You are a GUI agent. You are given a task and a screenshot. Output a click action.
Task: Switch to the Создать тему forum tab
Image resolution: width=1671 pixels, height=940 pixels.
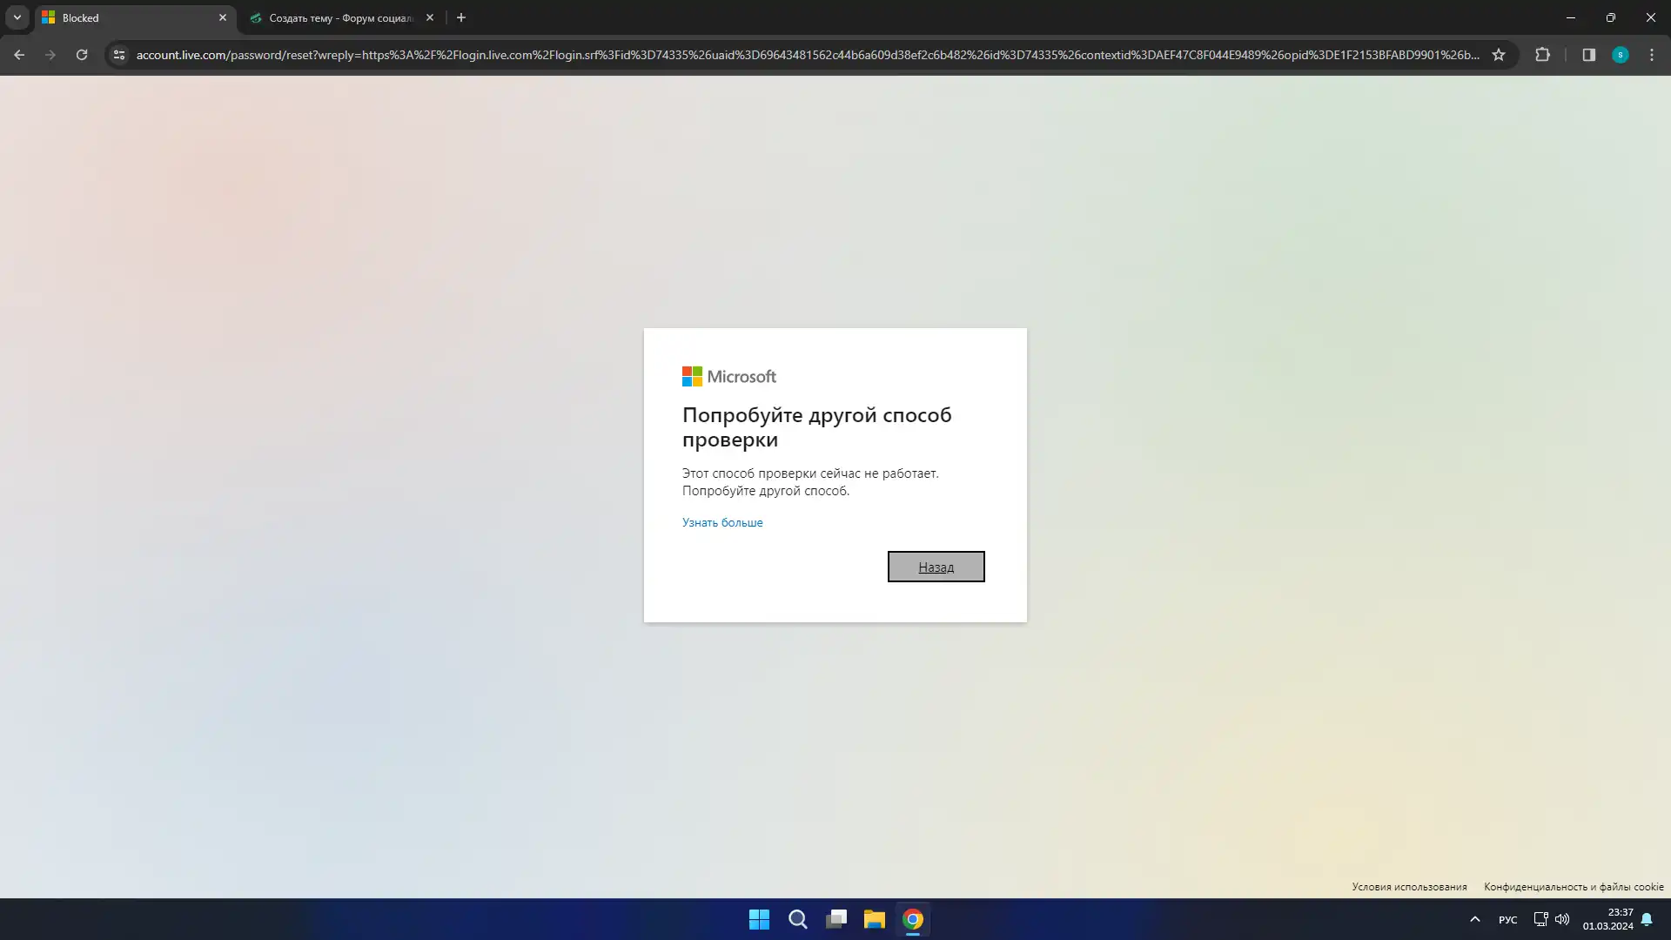click(x=339, y=17)
